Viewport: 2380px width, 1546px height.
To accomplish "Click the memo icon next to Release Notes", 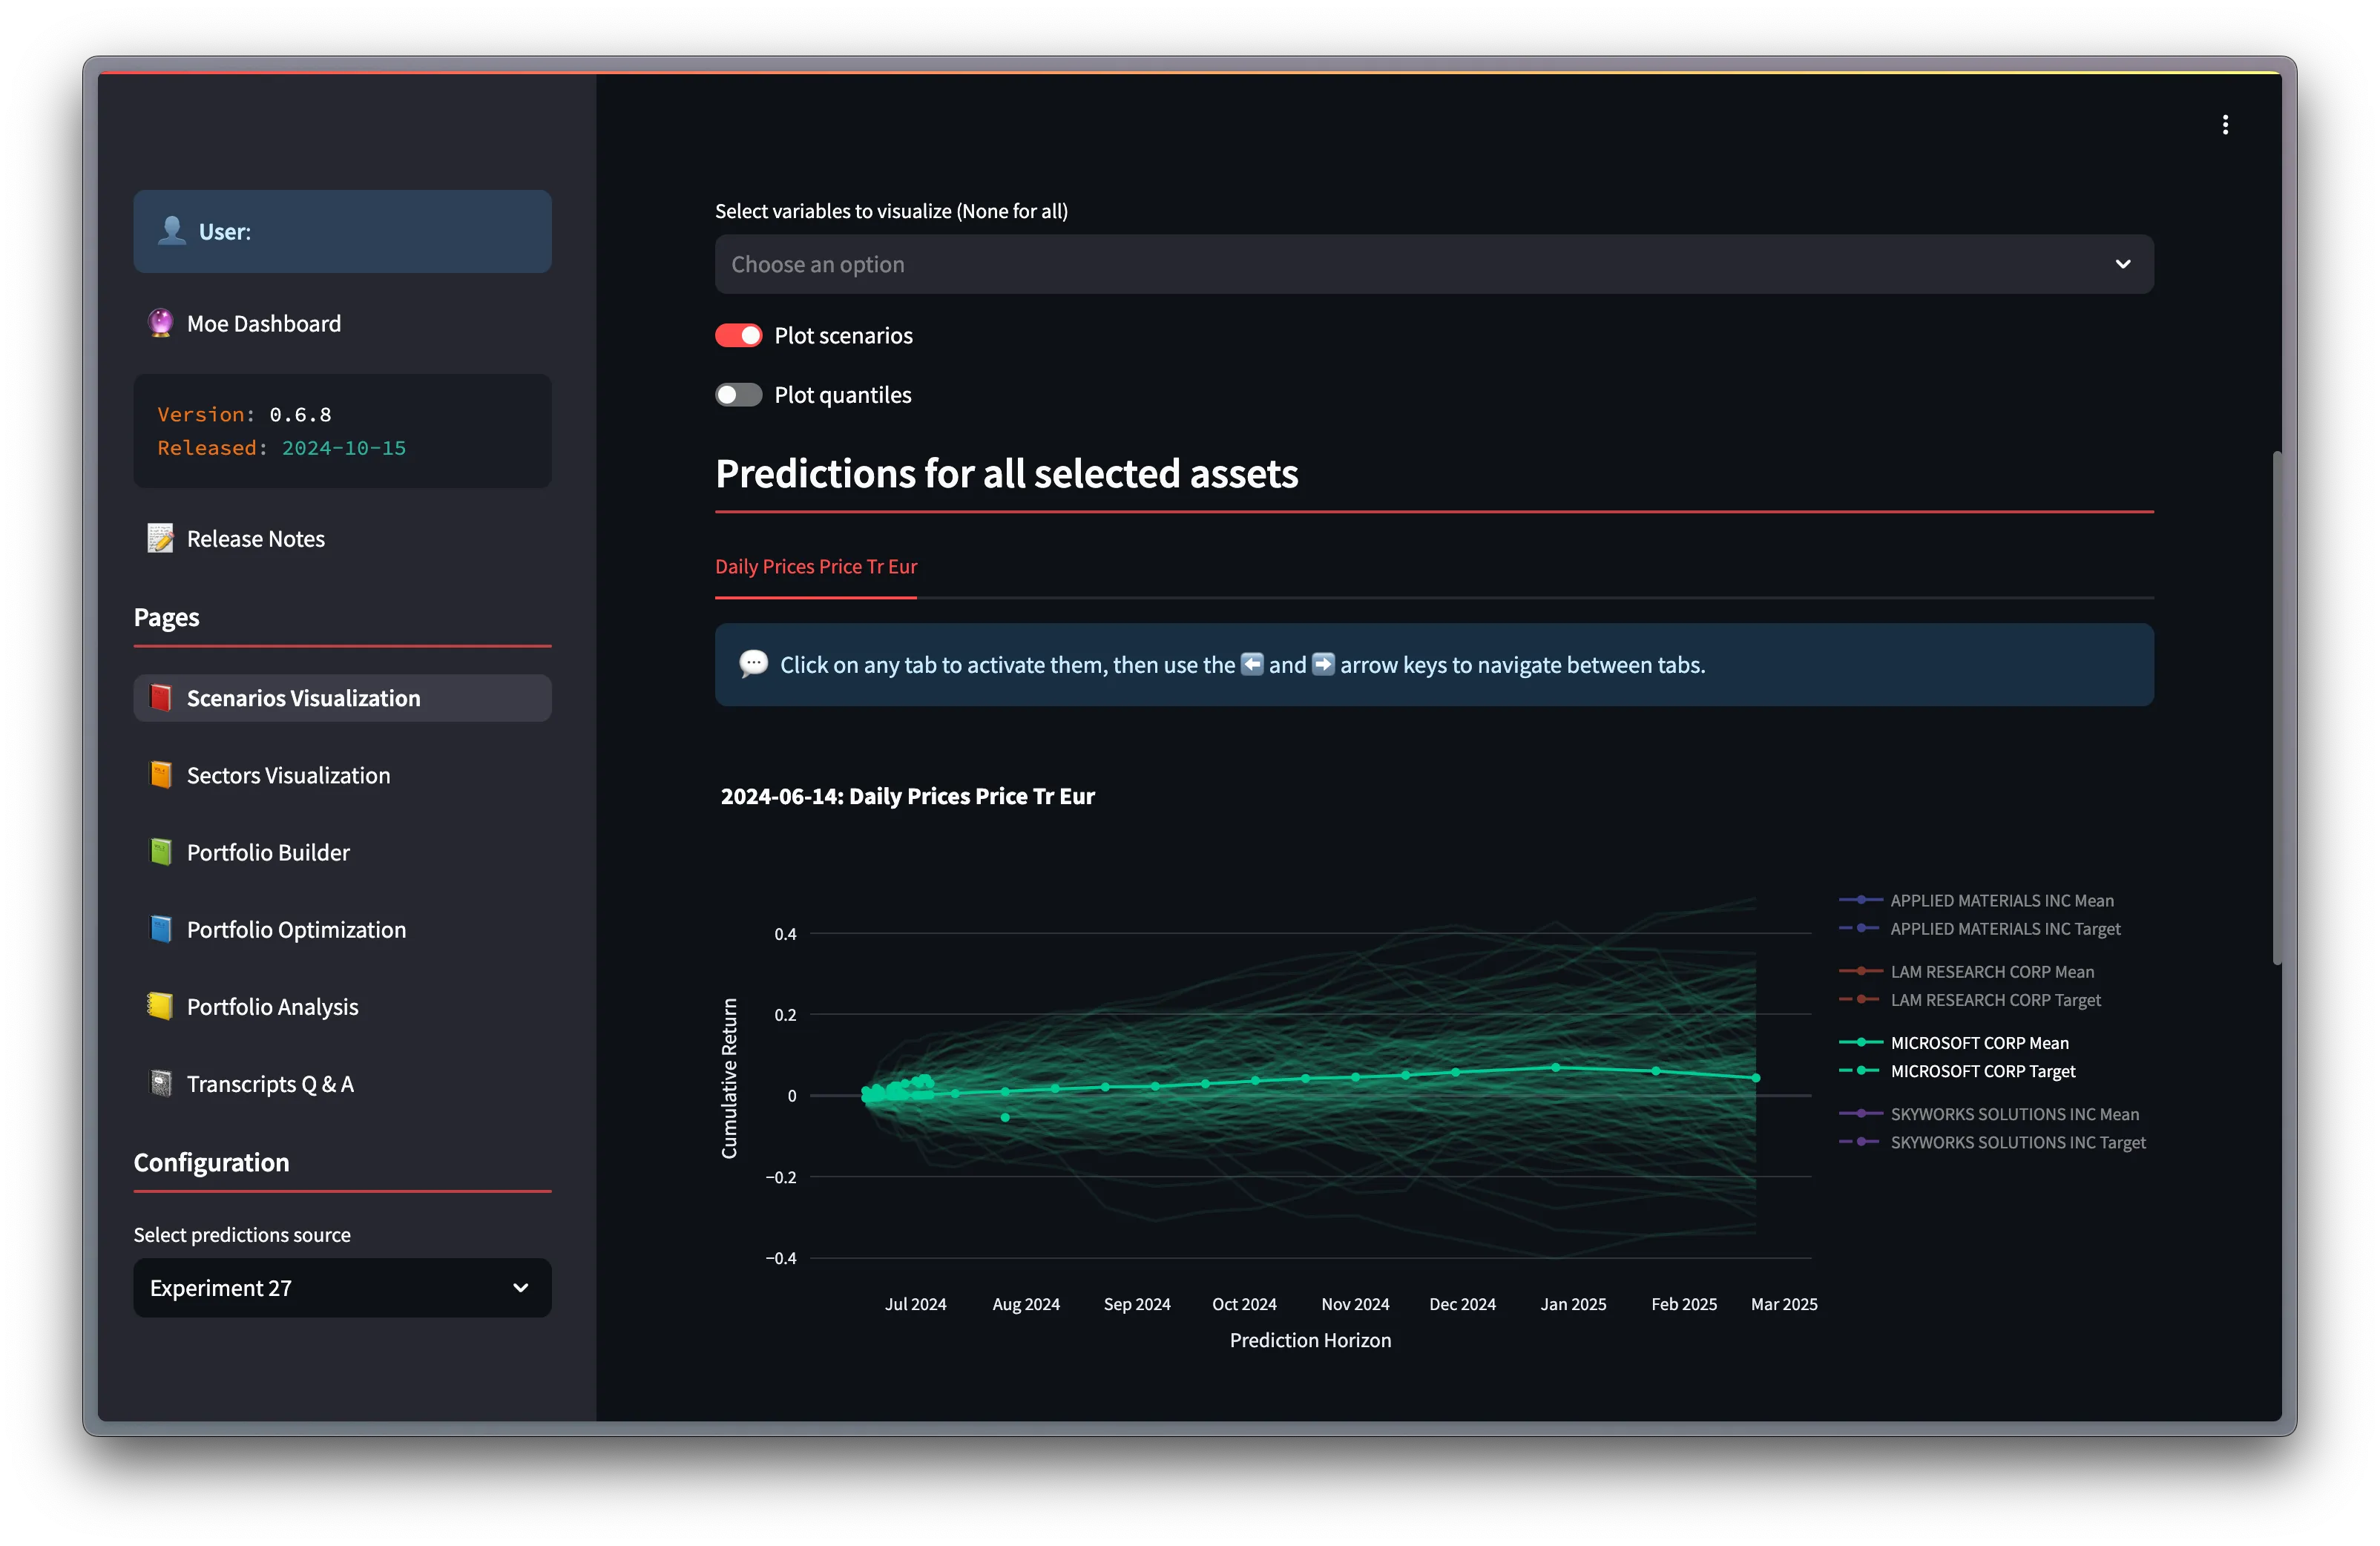I will [x=160, y=538].
